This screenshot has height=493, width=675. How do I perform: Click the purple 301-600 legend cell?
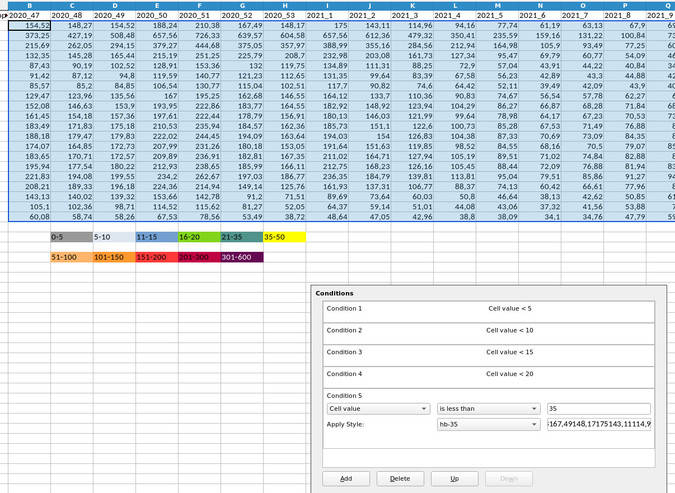pos(242,257)
